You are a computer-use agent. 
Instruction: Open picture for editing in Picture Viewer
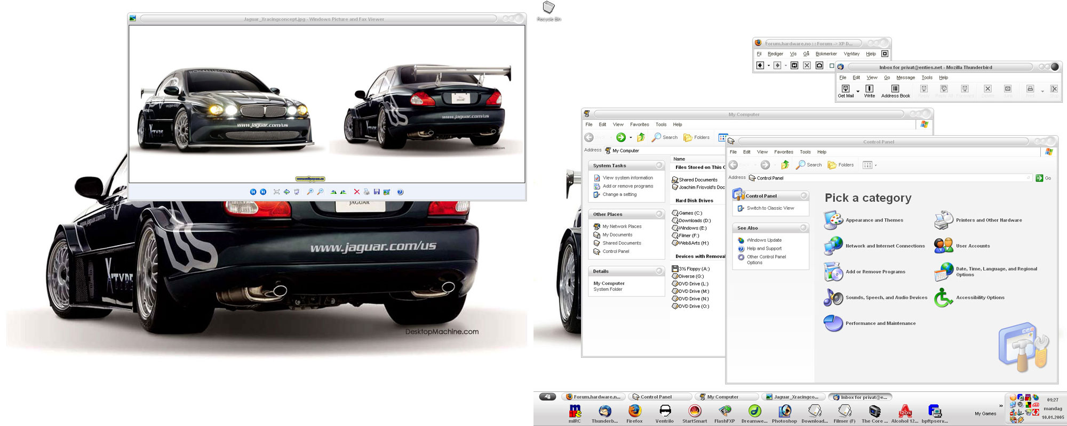387,192
